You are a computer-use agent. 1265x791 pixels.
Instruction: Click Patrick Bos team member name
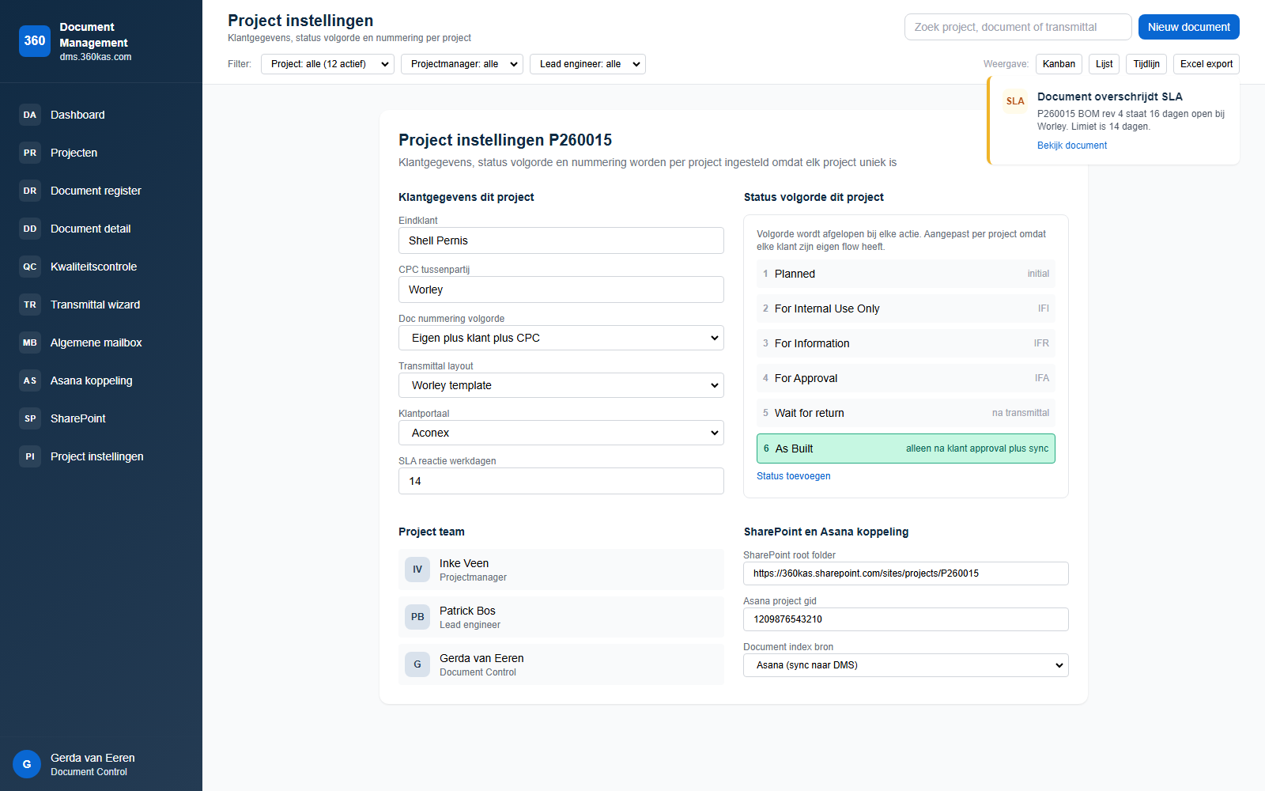(467, 611)
